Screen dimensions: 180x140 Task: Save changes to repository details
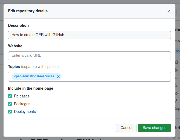tap(154, 128)
